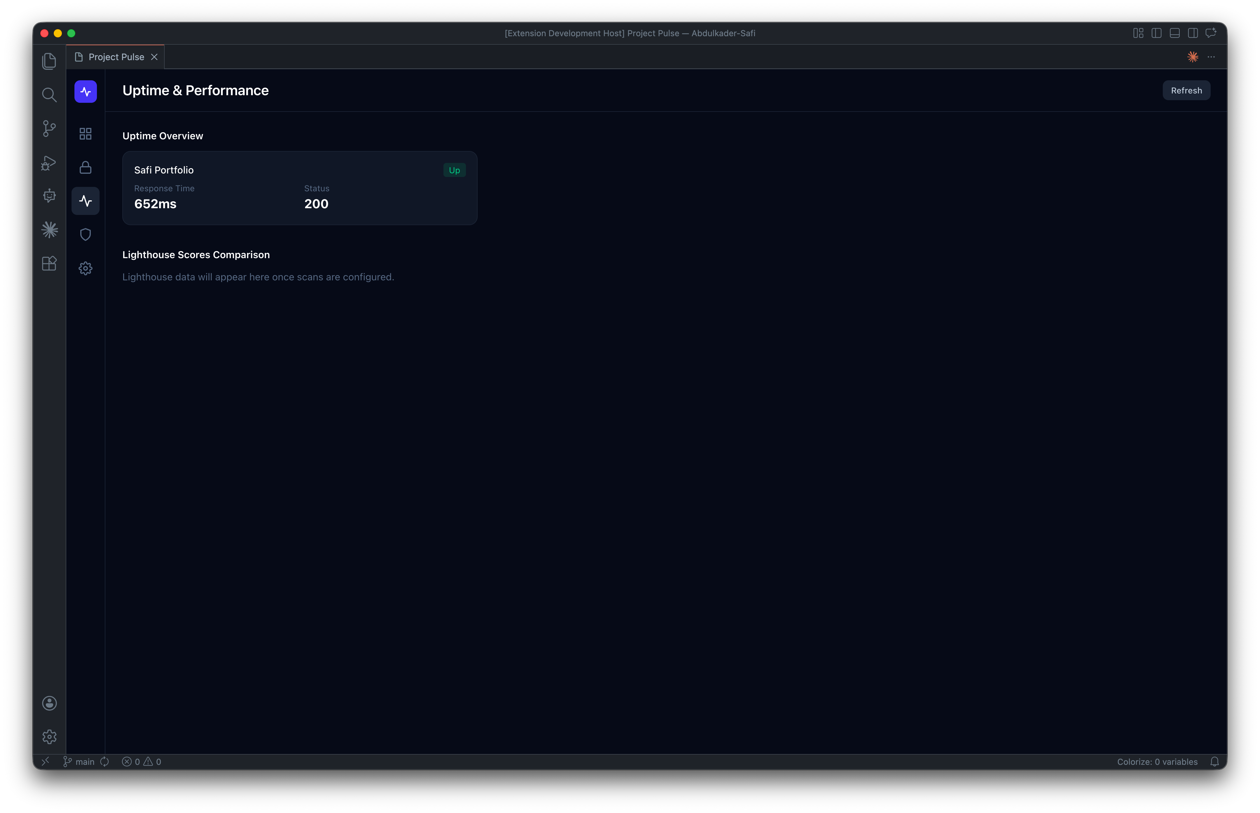Toggle the secondary sidebar
The image size is (1260, 813).
(1193, 33)
